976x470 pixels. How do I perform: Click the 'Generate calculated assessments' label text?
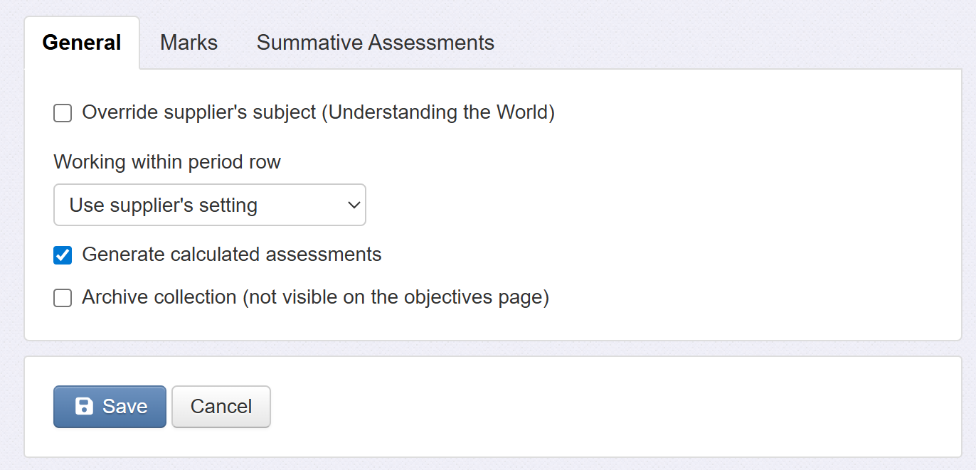coord(232,255)
